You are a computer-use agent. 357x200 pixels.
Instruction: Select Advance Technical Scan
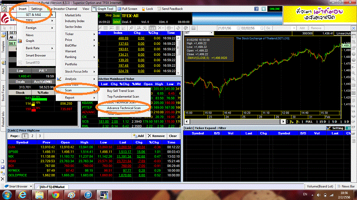[x=124, y=108]
